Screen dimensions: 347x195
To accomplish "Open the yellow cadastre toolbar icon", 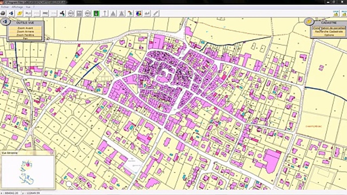I will (x=20, y=13).
